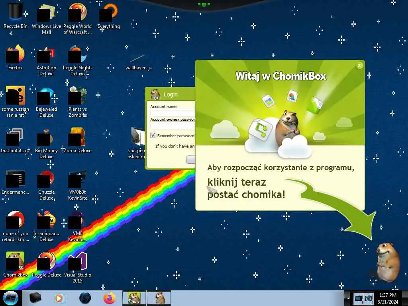
Task: Click the green indicator at top edge
Action: click(204, 5)
